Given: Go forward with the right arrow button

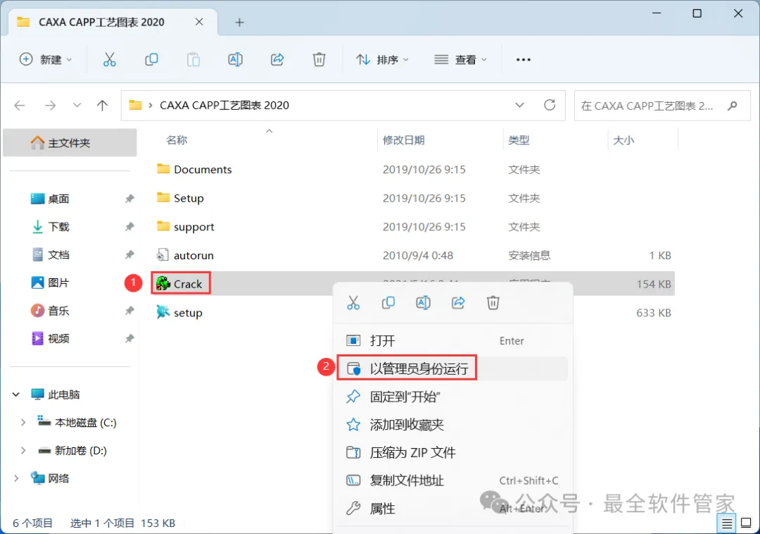Looking at the screenshot, I should click(x=50, y=105).
